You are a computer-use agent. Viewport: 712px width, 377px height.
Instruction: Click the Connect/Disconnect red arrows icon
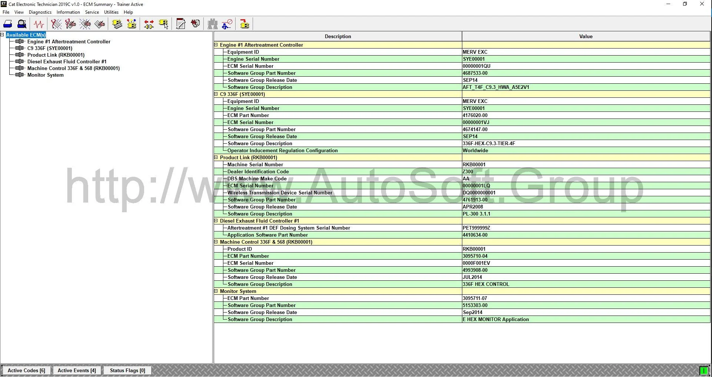click(149, 24)
